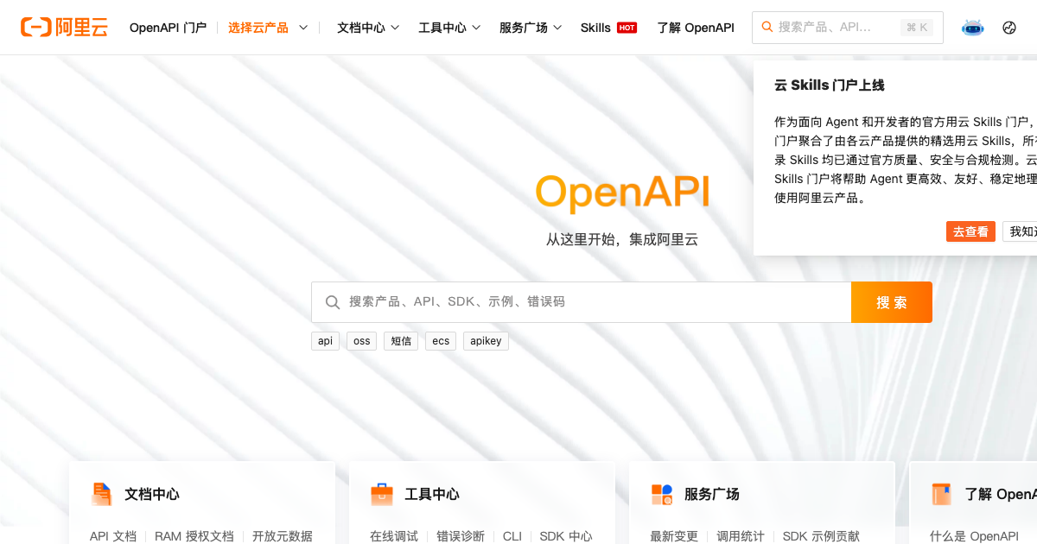This screenshot has height=544, width=1037.
Task: Select the apikey tag below the search bar
Action: [x=486, y=340]
